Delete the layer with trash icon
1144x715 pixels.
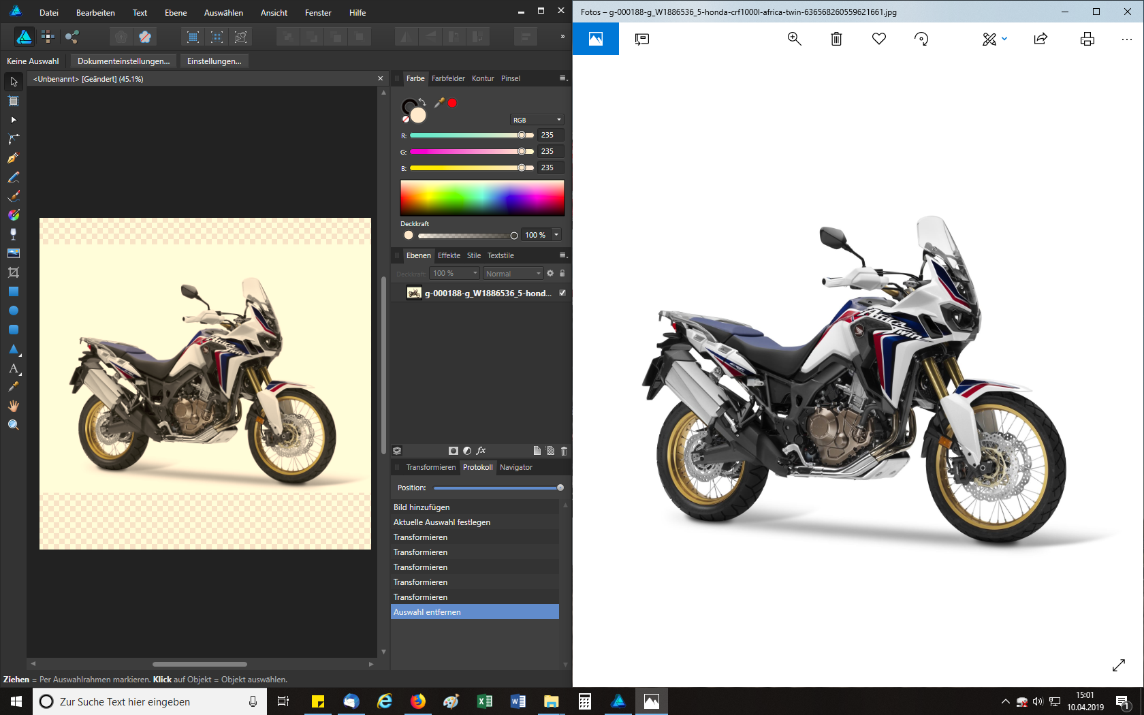[564, 451]
